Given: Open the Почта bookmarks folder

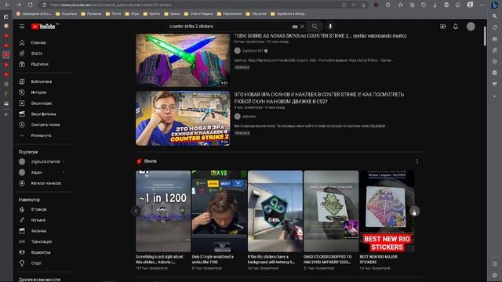Looking at the screenshot, I should 113,14.
